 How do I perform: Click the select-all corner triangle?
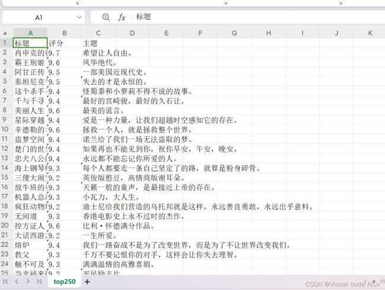tap(5, 33)
